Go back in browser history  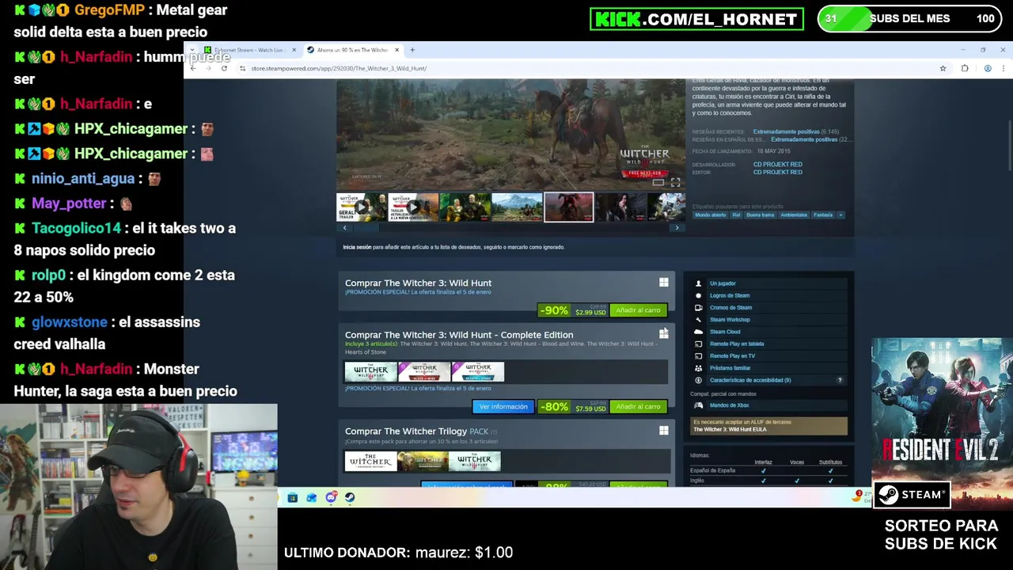tap(192, 68)
